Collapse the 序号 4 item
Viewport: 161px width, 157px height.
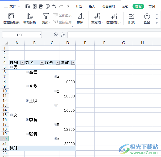coord(56,77)
